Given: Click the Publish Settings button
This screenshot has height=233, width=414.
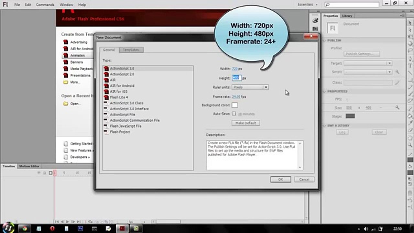Looking at the screenshot, I should pyautogui.click(x=362, y=54).
